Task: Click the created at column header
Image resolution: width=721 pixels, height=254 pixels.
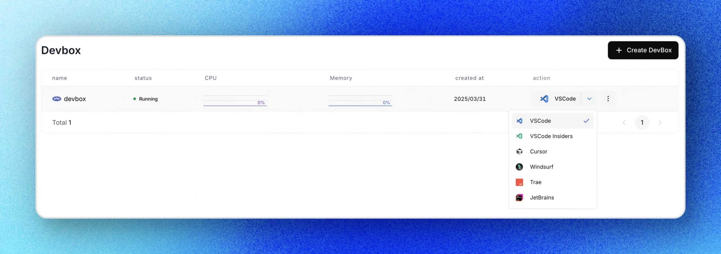Action: (469, 78)
